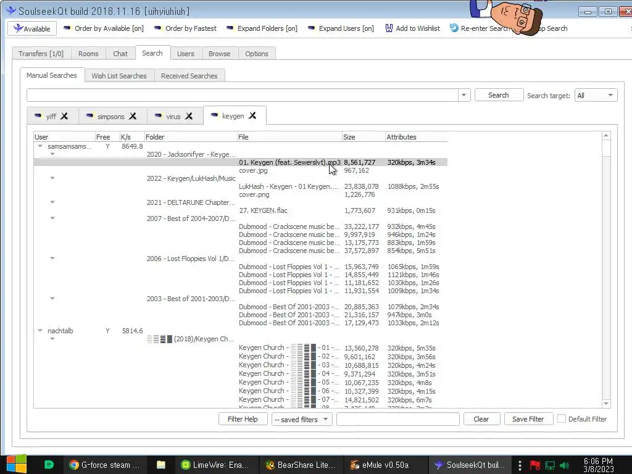Select 01. Keygen (feat. Sewerslvt).mp3 file
632x474 pixels.
(241, 162)
